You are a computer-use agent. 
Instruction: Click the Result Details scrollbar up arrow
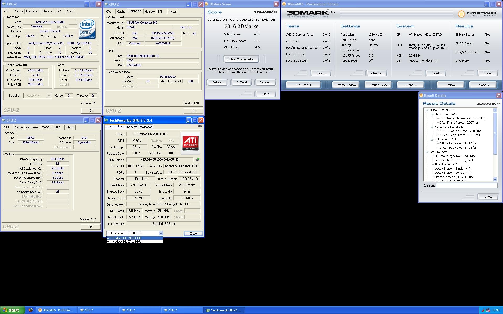495,110
